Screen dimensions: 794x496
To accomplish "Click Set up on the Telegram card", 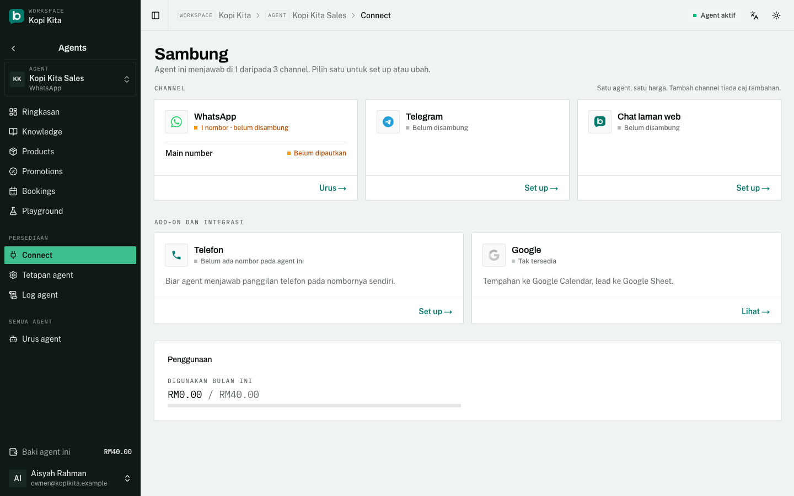I will pos(541,188).
